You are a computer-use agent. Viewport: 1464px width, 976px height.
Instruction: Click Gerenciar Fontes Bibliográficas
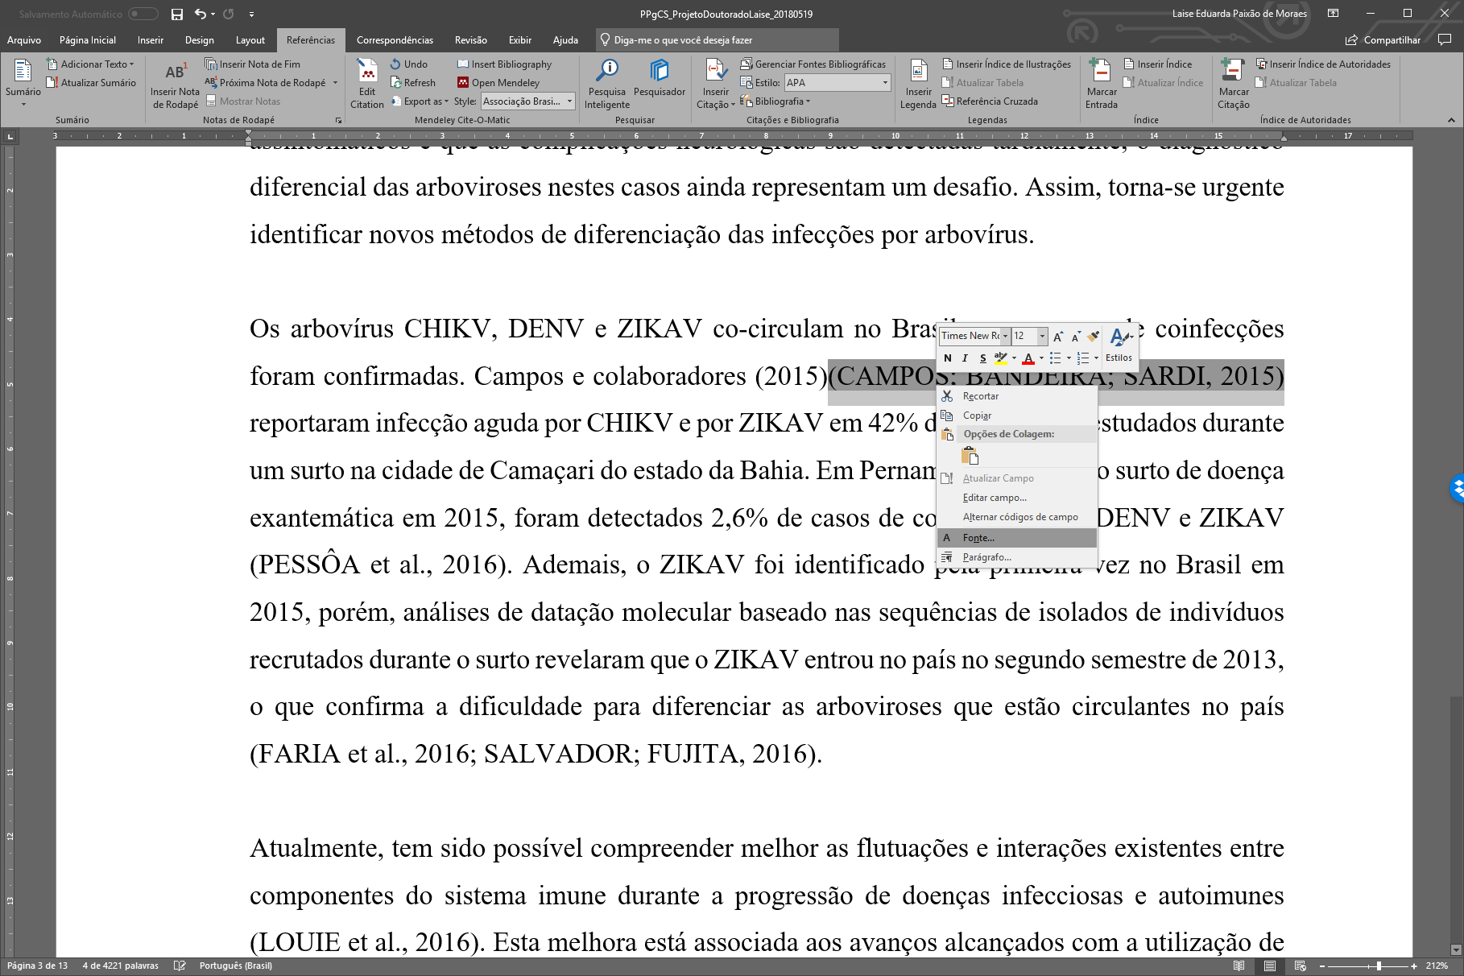[813, 64]
